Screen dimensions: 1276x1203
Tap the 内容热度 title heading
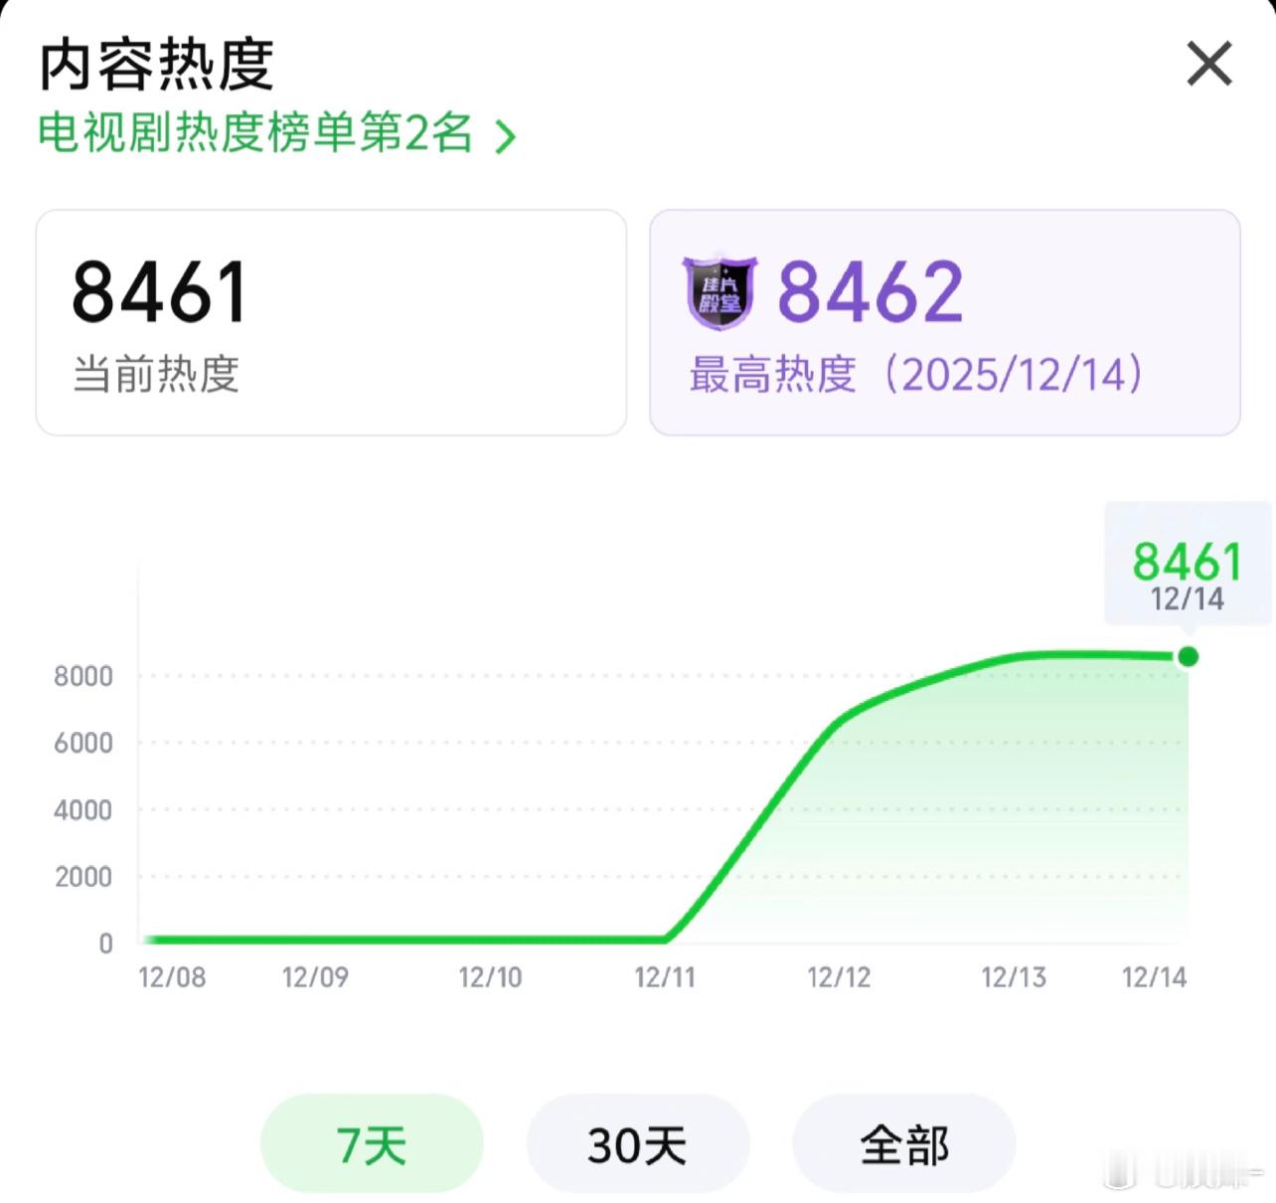click(x=156, y=65)
